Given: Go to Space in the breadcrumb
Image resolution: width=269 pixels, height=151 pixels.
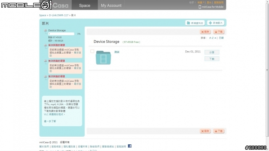Looking at the screenshot, I should [x=42, y=15].
